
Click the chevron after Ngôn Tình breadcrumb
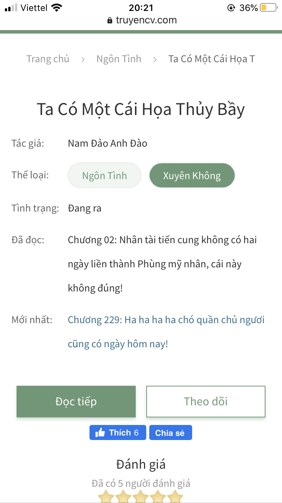tap(155, 60)
